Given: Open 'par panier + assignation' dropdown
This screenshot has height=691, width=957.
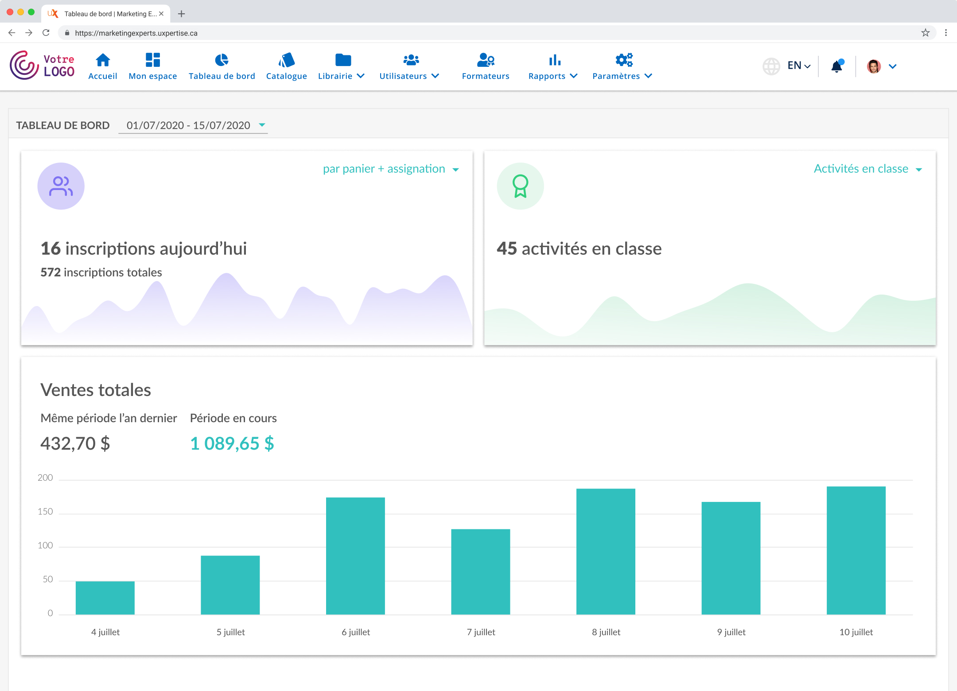Looking at the screenshot, I should (x=391, y=169).
